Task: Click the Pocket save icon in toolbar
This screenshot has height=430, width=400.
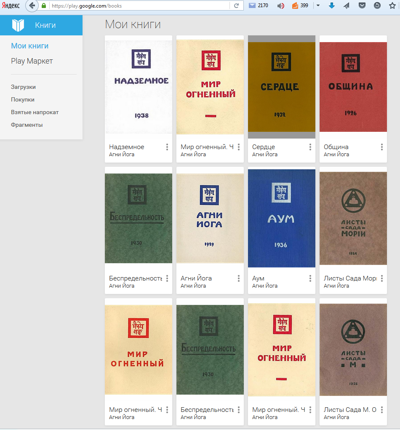Action: (x=362, y=6)
